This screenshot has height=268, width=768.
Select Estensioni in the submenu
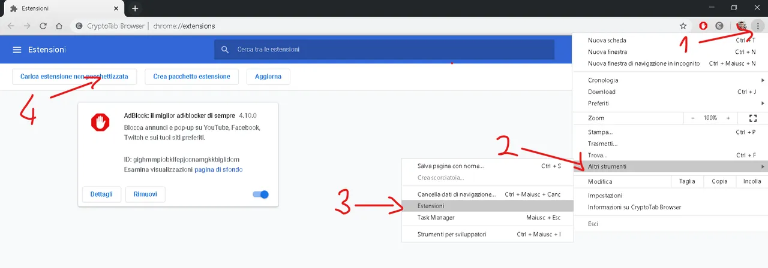pos(487,206)
